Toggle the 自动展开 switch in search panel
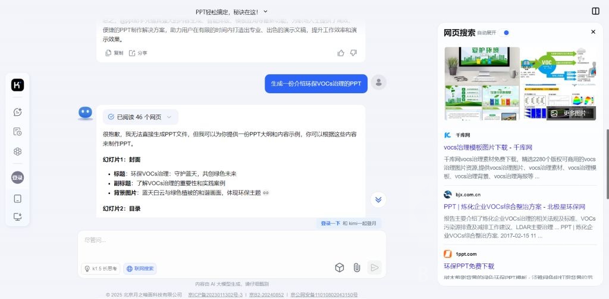This screenshot has height=299, width=609. pos(504,33)
